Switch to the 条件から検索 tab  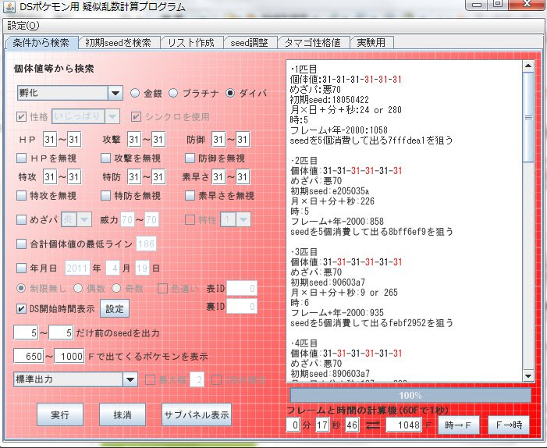click(x=41, y=43)
